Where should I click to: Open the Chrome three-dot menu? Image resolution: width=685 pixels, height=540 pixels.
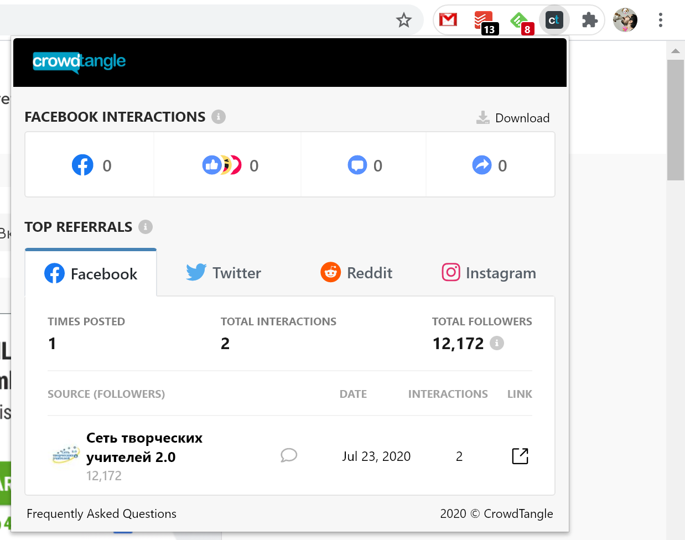coord(660,20)
